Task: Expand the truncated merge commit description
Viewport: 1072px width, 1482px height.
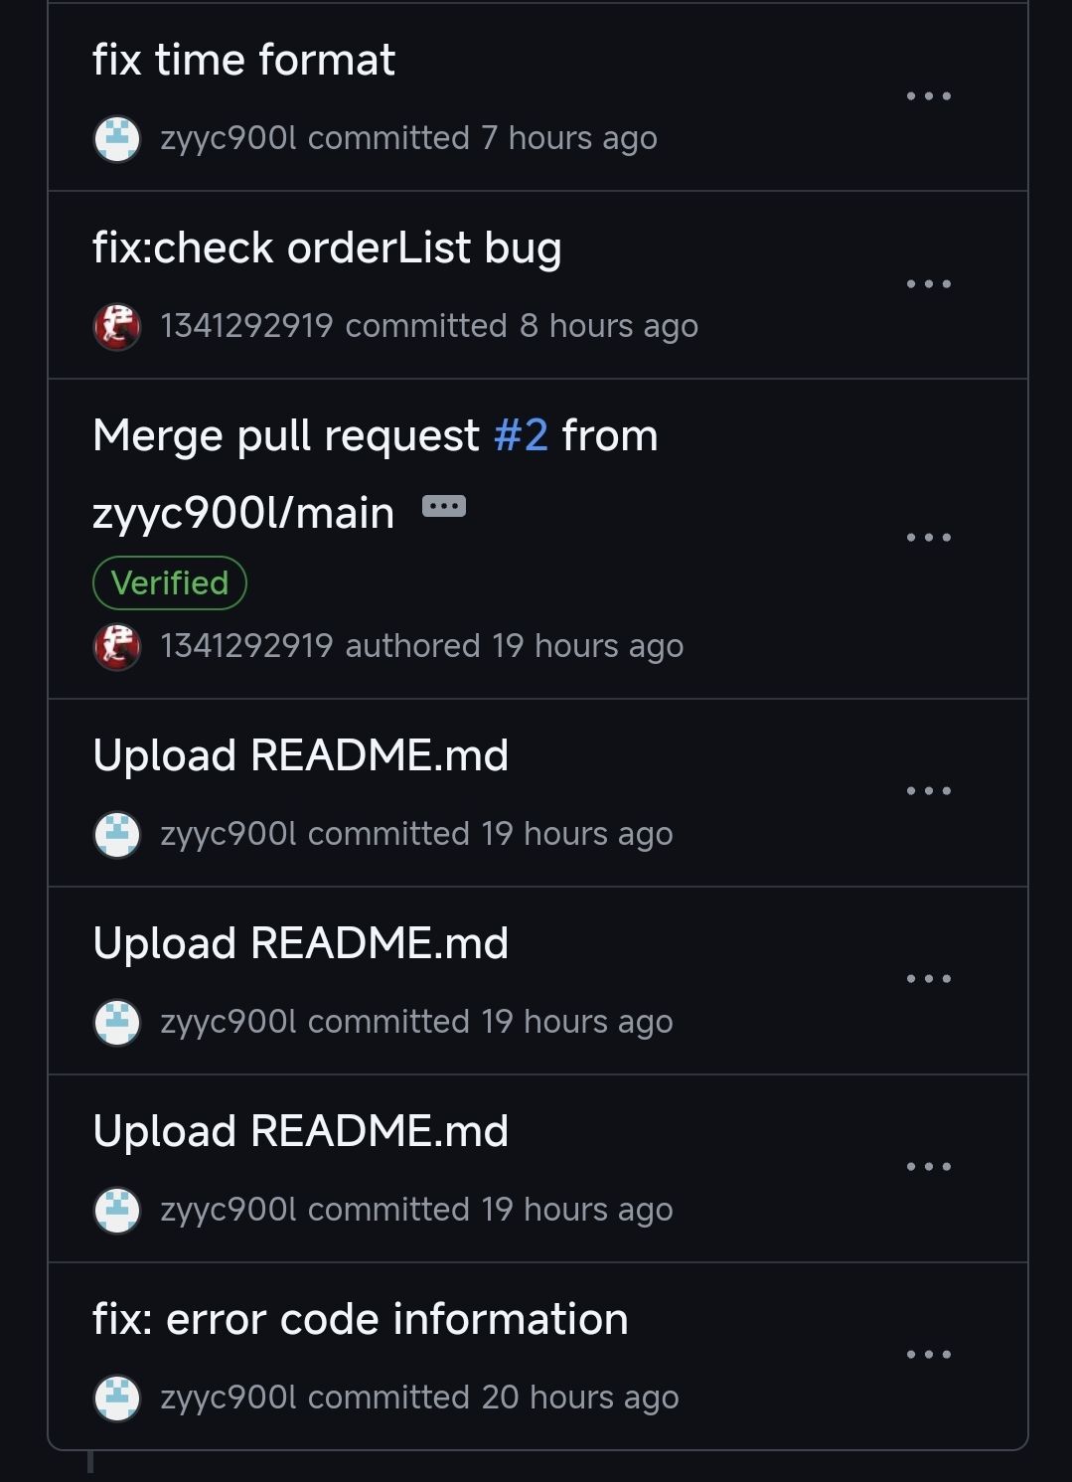Action: [444, 505]
